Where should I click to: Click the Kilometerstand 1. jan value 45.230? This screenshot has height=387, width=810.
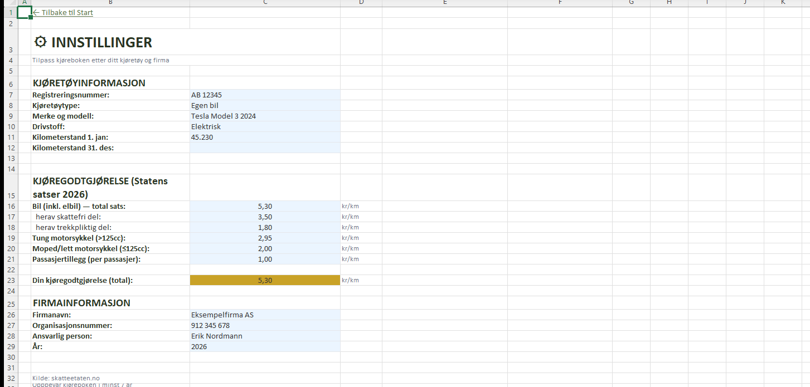pos(265,138)
